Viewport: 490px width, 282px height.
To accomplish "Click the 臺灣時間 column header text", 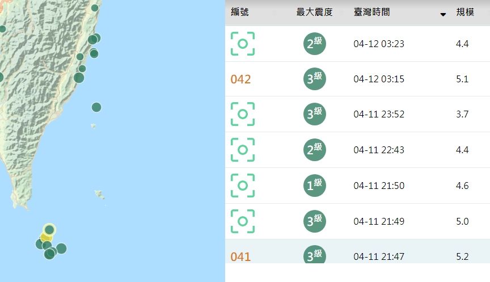I will coord(371,12).
